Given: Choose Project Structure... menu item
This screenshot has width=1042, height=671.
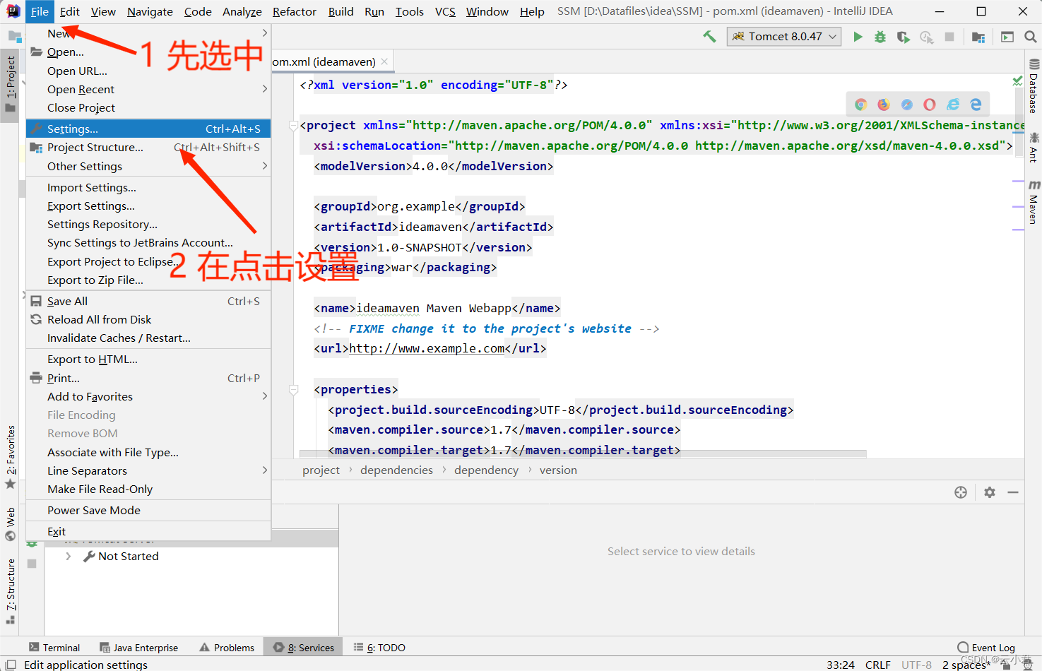Looking at the screenshot, I should tap(148, 147).
